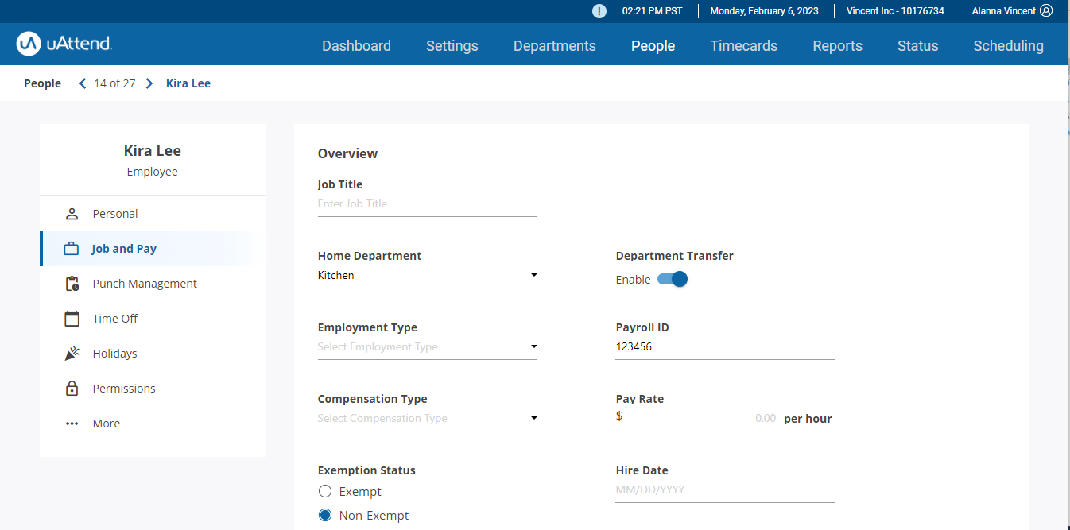This screenshot has width=1070, height=530.
Task: Click the Employee role label under Kira Lee
Action: click(153, 172)
